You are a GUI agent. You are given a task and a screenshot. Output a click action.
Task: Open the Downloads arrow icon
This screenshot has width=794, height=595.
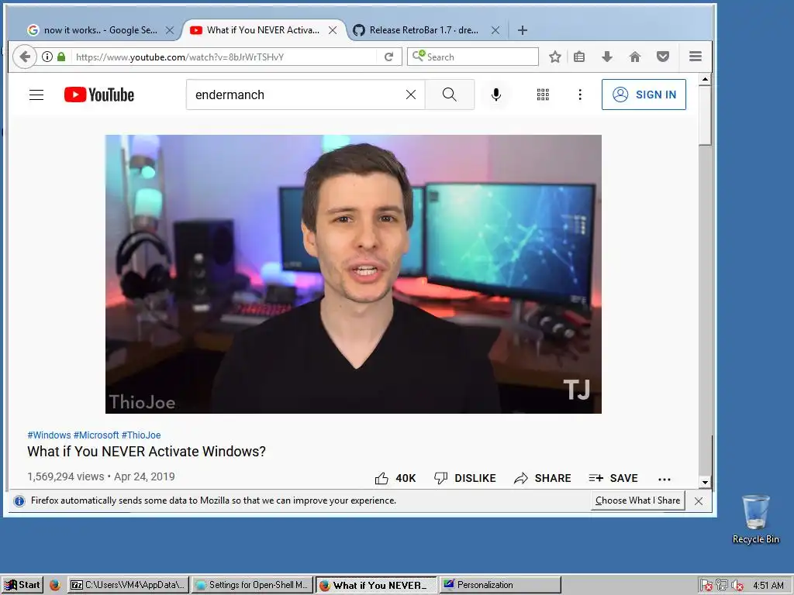tap(607, 57)
